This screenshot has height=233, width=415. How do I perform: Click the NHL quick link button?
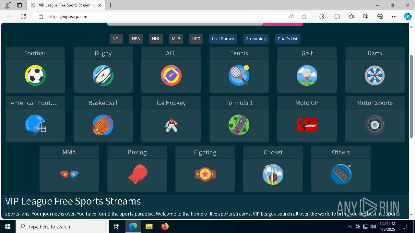[156, 39]
